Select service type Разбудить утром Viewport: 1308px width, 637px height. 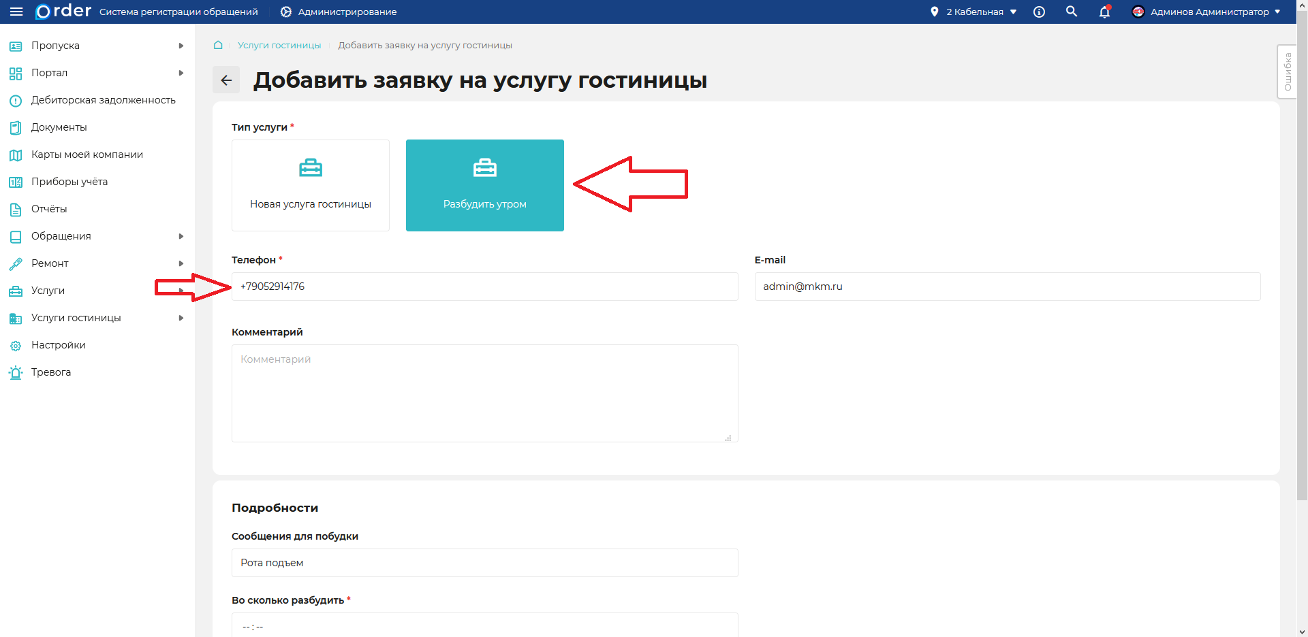[484, 185]
